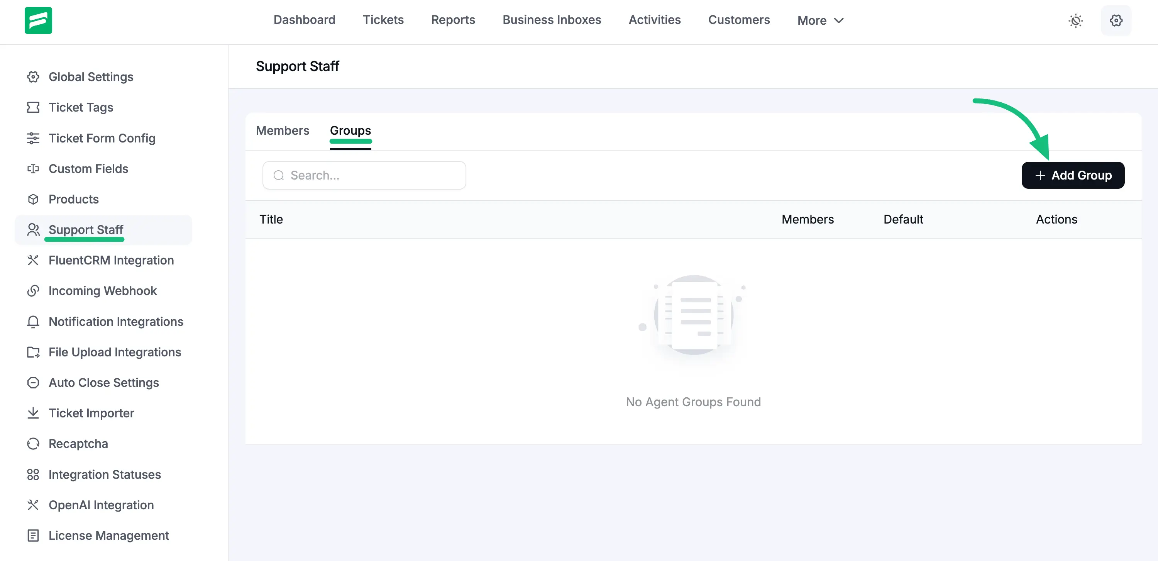The height and width of the screenshot is (561, 1158).
Task: Click the Ticket Form Config sliders icon
Action: pyautogui.click(x=33, y=138)
